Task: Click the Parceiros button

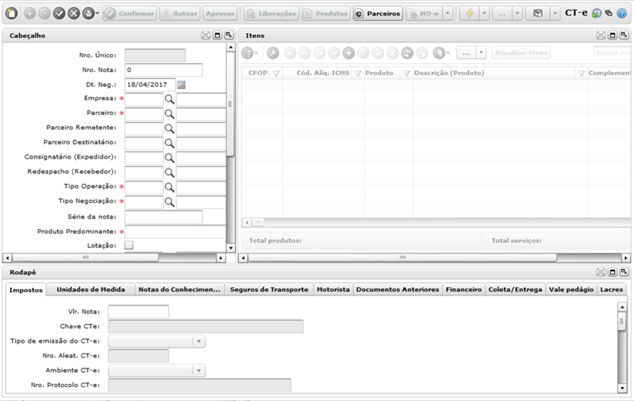Action: coord(378,13)
